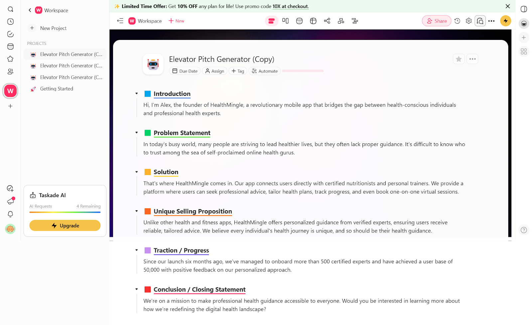This screenshot has width=532, height=325.
Task: Switch to Board view
Action: point(285,21)
